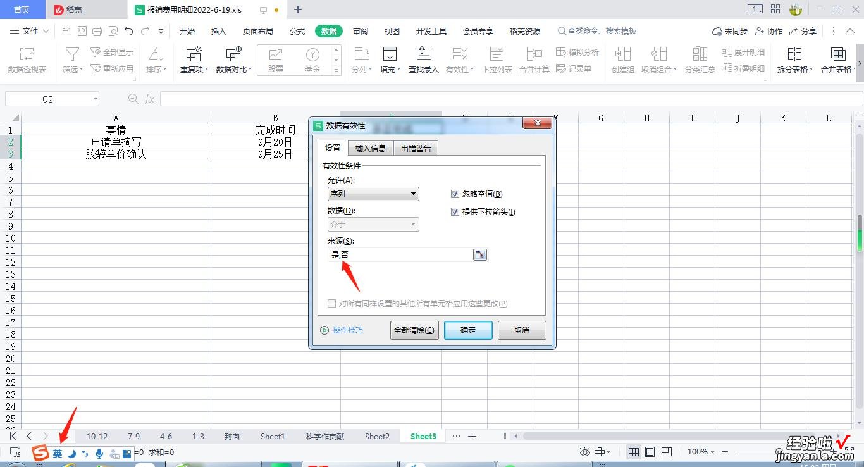
Task: Redo the last action
Action: pyautogui.click(x=145, y=31)
